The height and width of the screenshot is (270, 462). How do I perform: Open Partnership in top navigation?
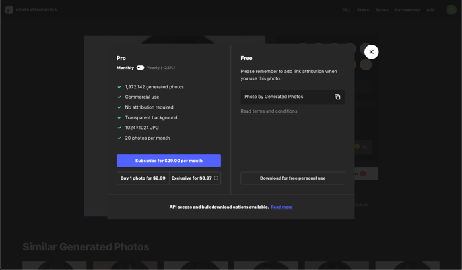(x=407, y=10)
